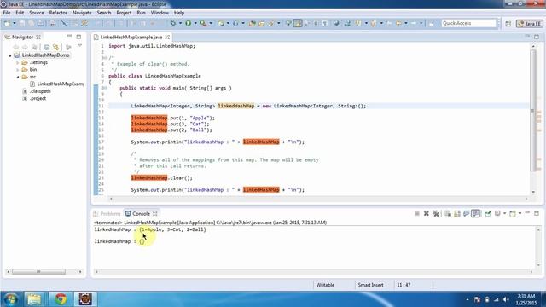This screenshot has height=307, width=546.
Task: Maximize the Console panel
Action: point(537,213)
